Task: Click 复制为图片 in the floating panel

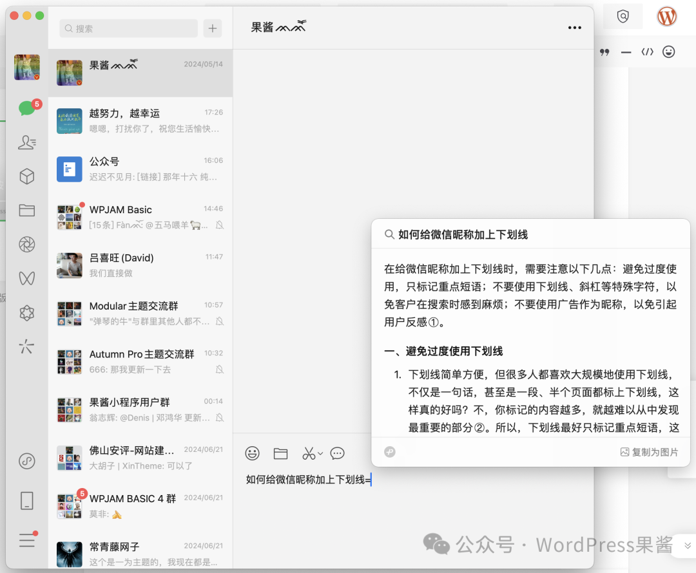Action: (x=649, y=451)
